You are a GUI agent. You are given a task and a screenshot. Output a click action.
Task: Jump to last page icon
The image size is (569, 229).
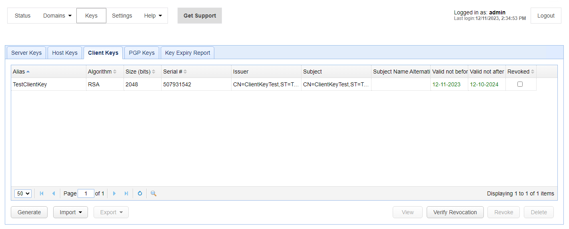coord(126,193)
